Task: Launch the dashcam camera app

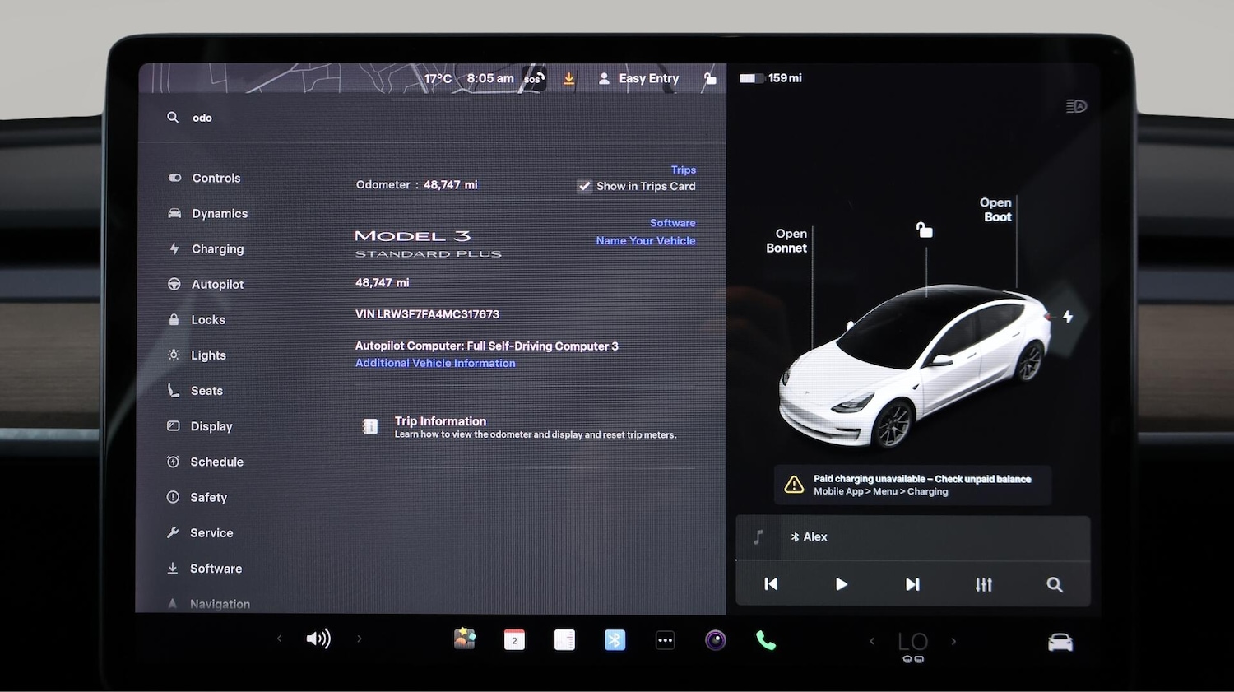Action: [716, 640]
